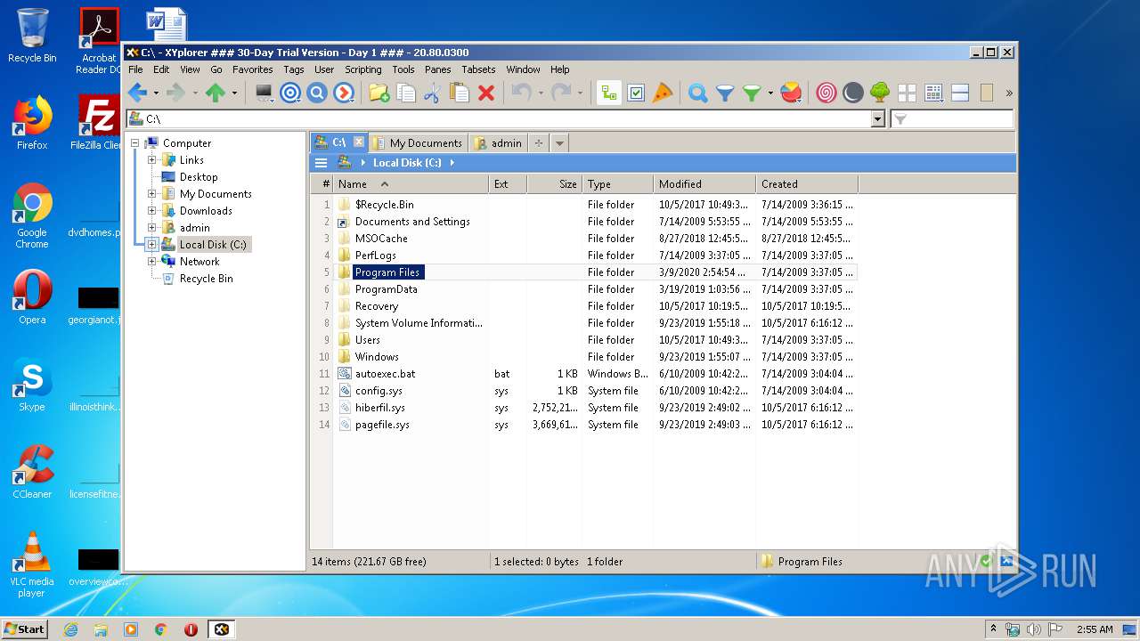1140x641 pixels.
Task: Open the Favorites menu
Action: point(253,69)
